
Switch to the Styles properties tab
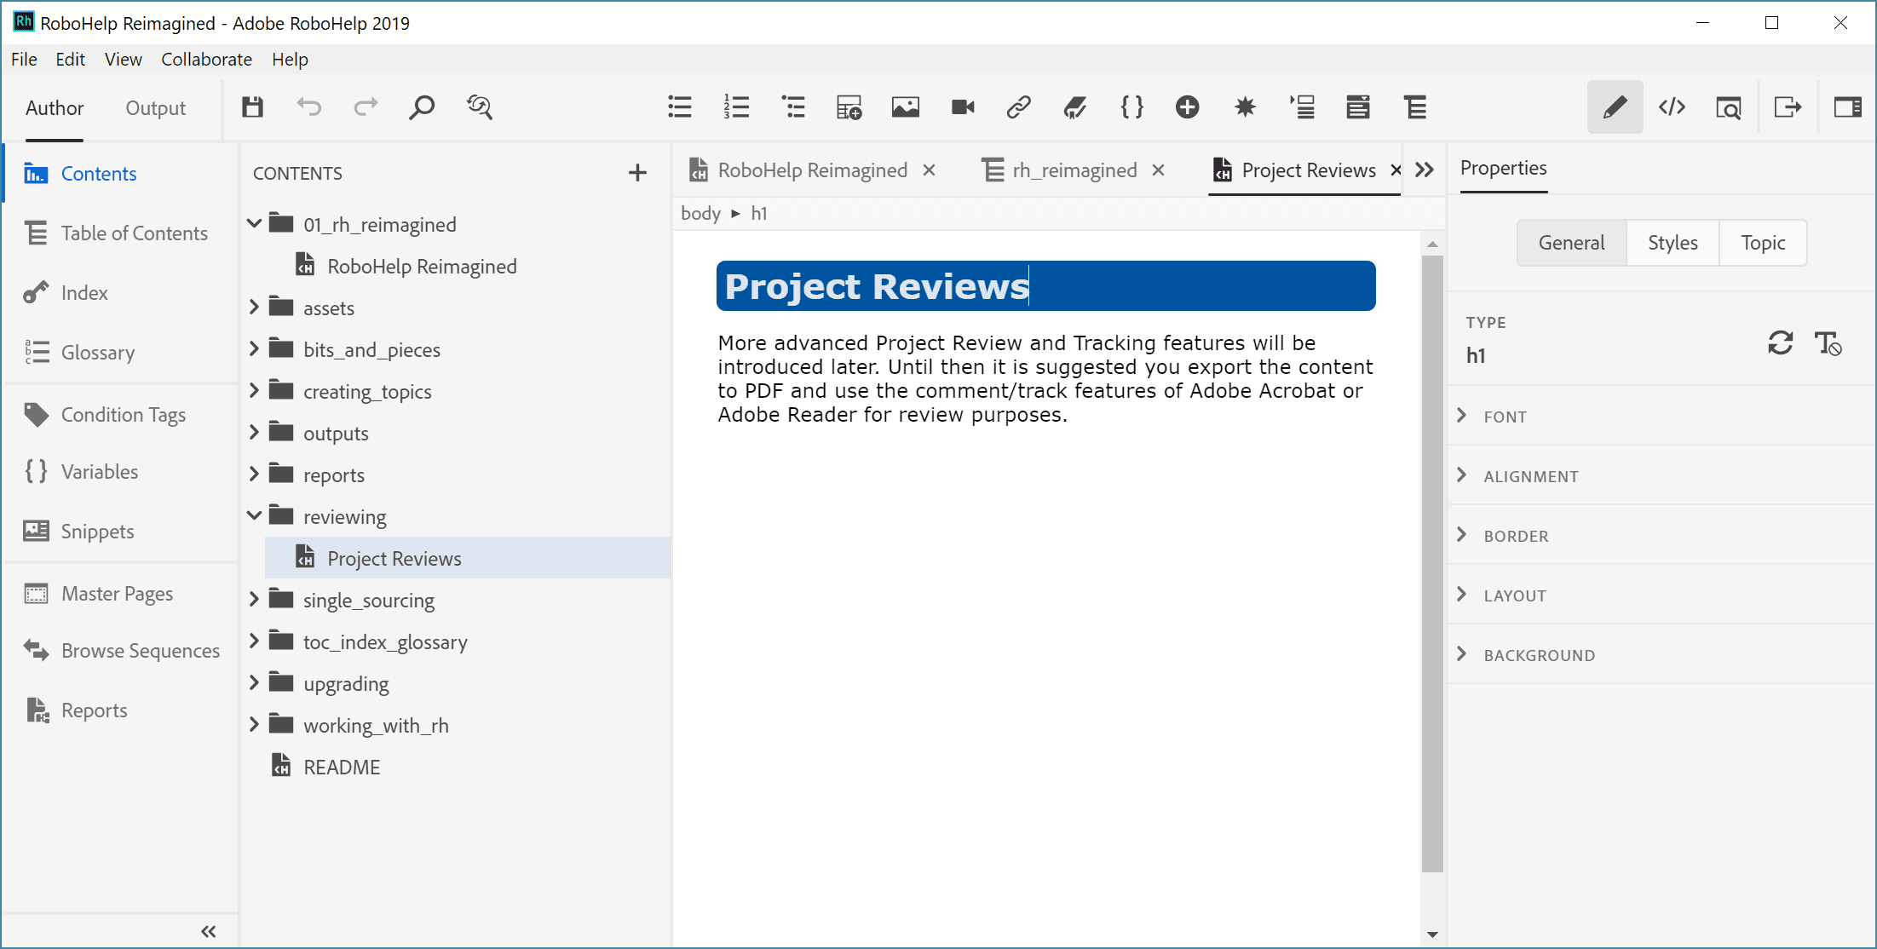click(x=1670, y=242)
